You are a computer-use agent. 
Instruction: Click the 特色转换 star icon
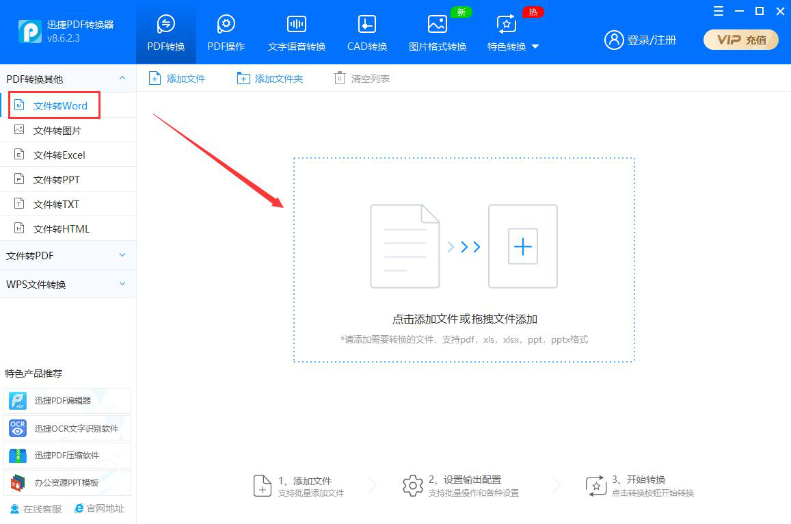tap(507, 24)
